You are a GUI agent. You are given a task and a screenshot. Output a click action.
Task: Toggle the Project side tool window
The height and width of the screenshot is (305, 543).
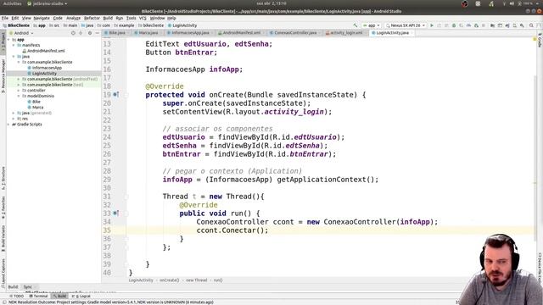click(x=3, y=42)
